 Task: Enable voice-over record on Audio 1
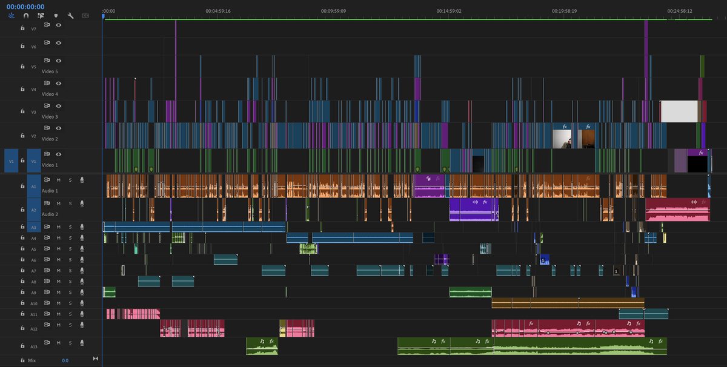click(81, 180)
